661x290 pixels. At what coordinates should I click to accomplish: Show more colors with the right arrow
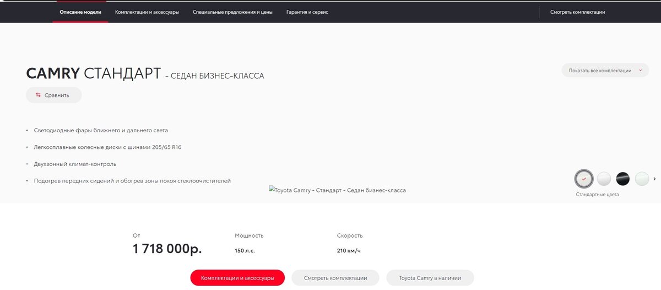pyautogui.click(x=654, y=179)
